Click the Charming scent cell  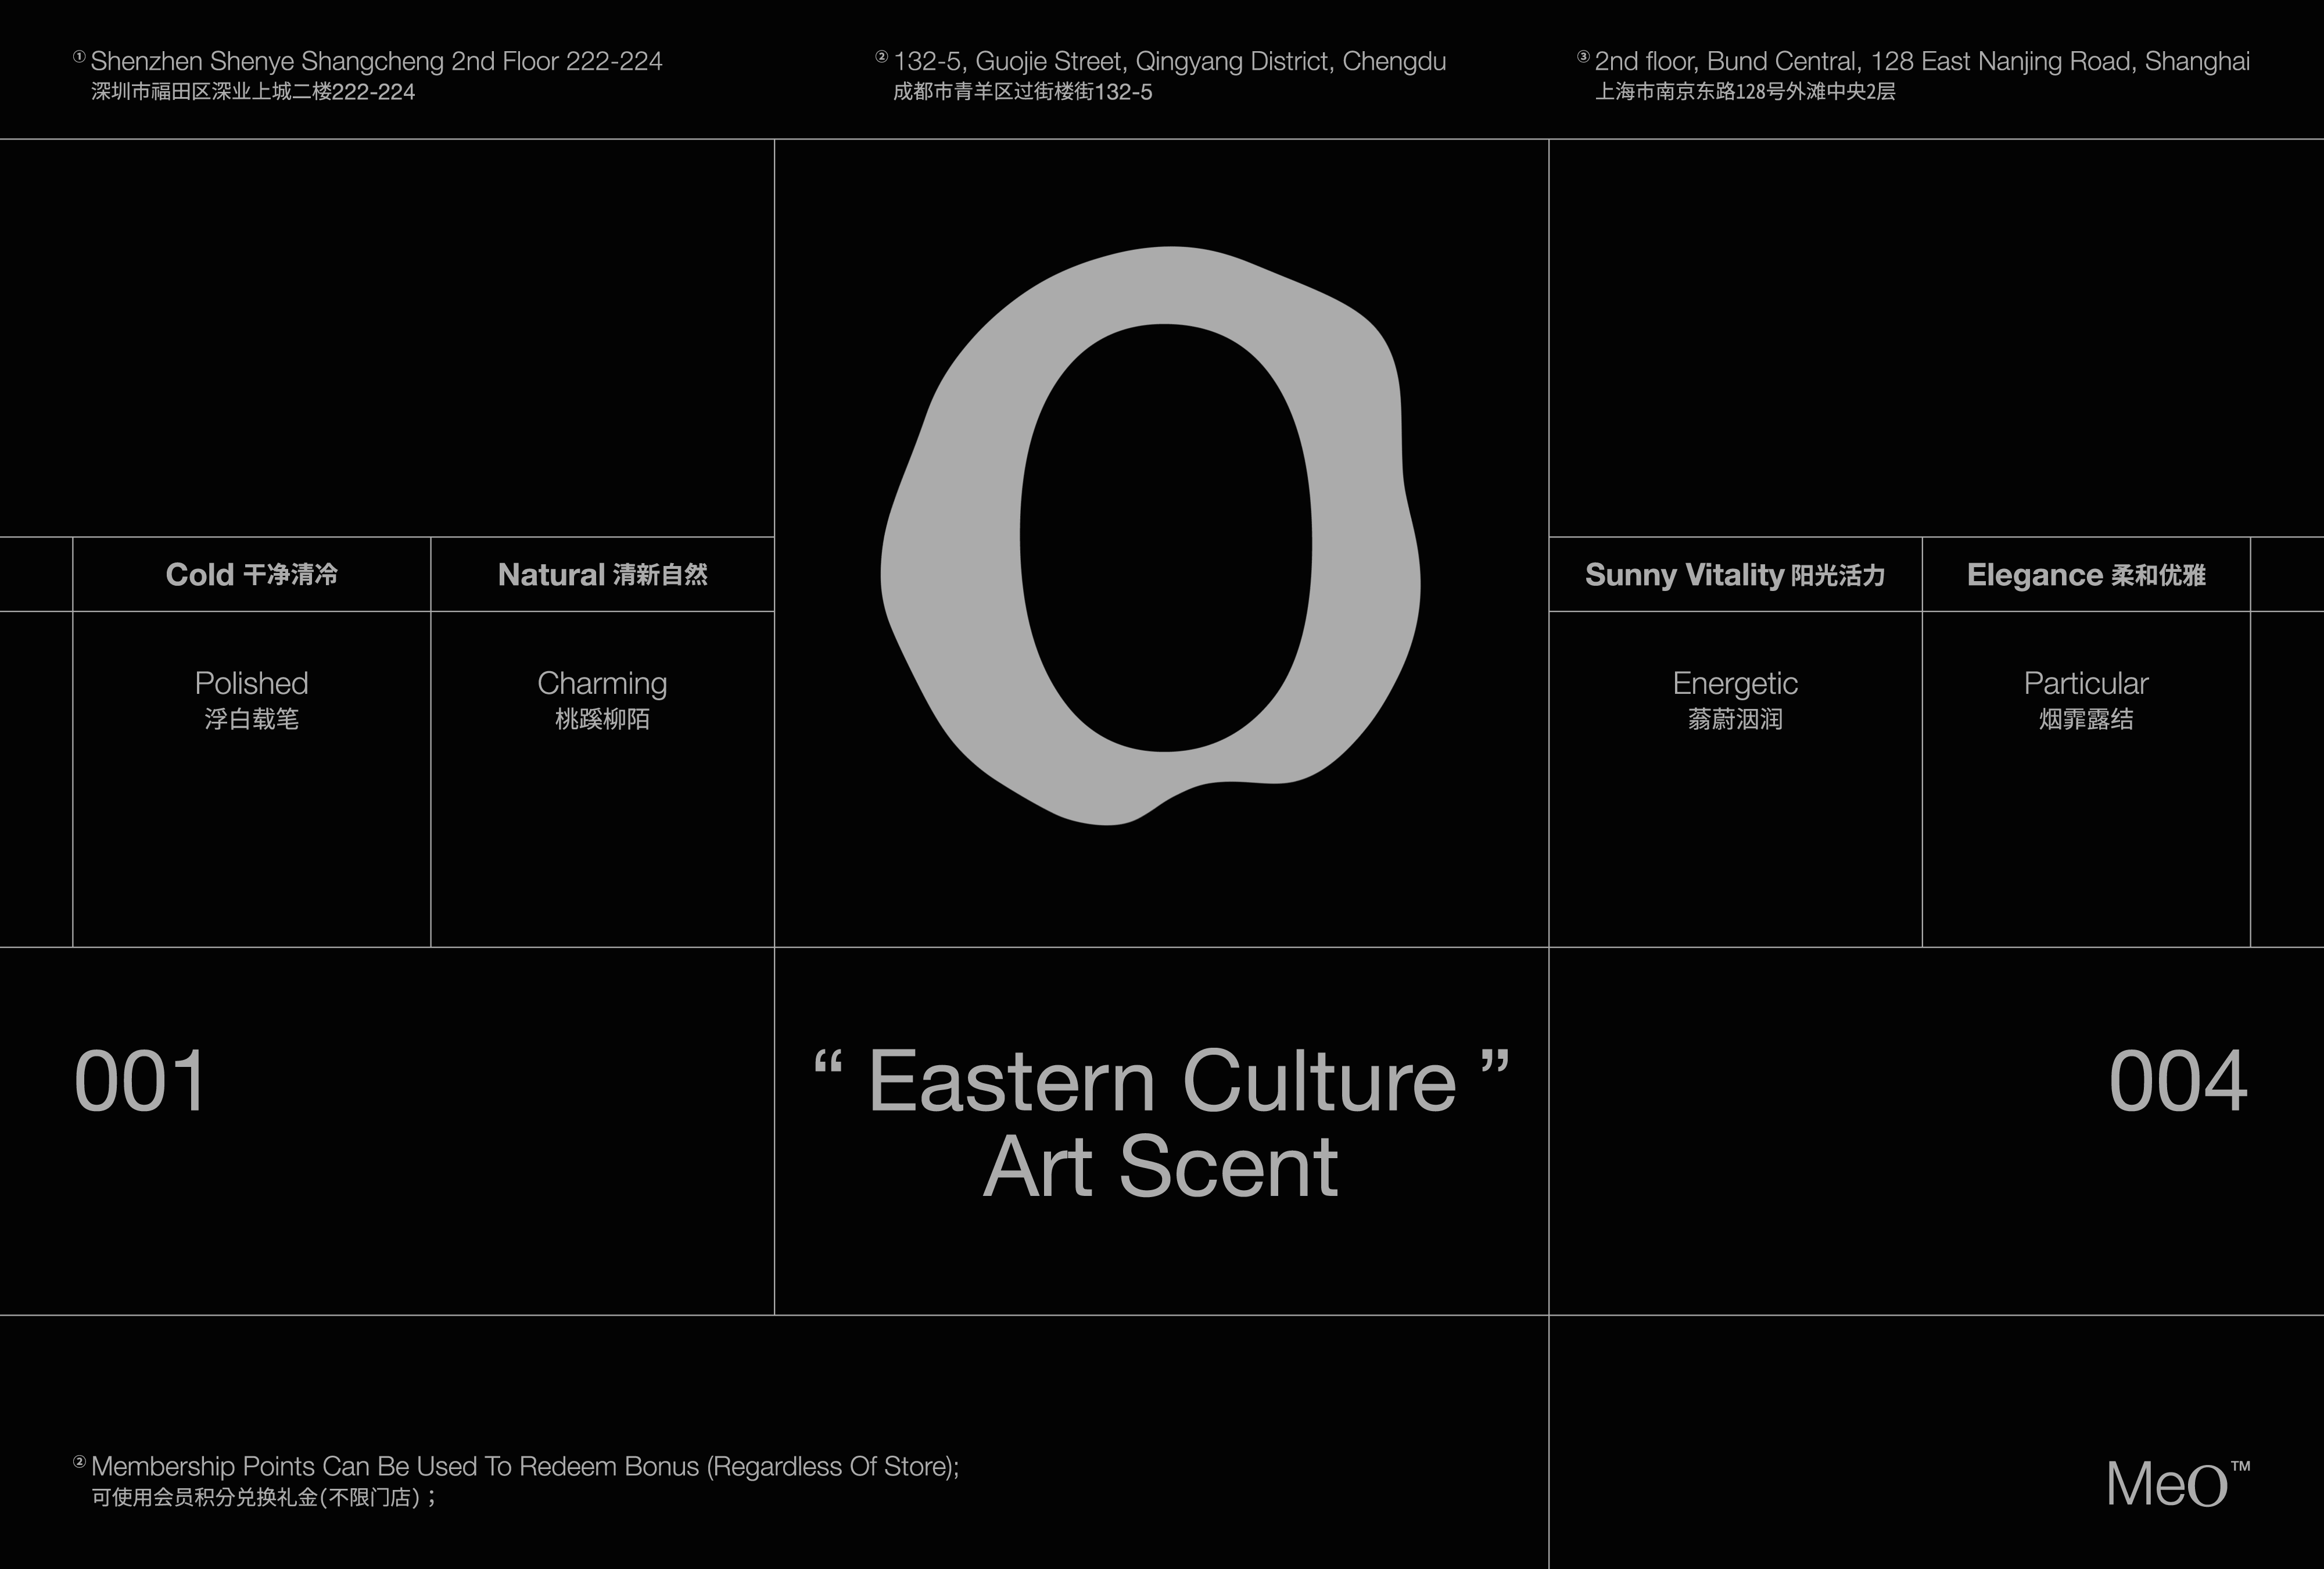click(602, 699)
